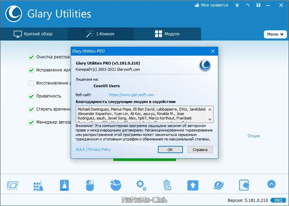The width and height of the screenshot is (289, 206).
Task: Switch to Модули tab
Action: [x=167, y=34]
